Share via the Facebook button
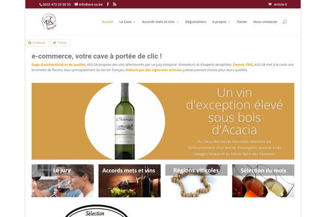326x217 pixels. 37,43
